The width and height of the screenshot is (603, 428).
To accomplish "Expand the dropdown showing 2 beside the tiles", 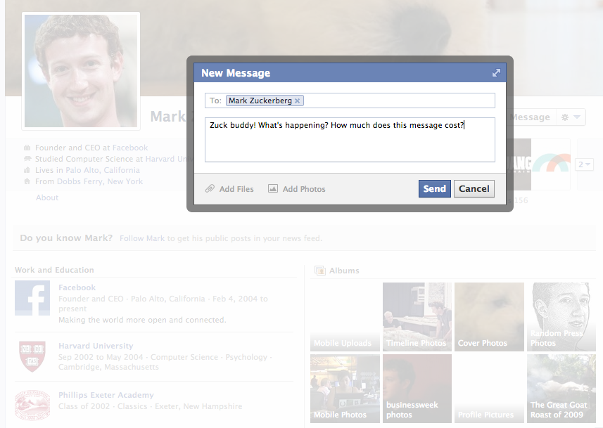I will [x=584, y=164].
